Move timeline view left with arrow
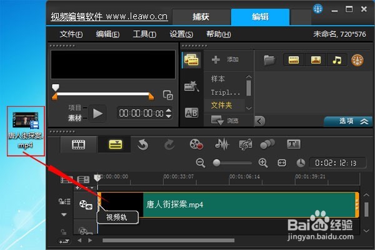Screen dimensions: 375x250 point(79,241)
